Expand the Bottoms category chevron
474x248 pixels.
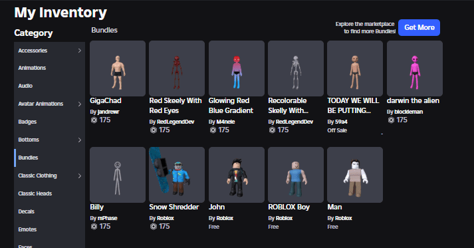[x=80, y=140]
